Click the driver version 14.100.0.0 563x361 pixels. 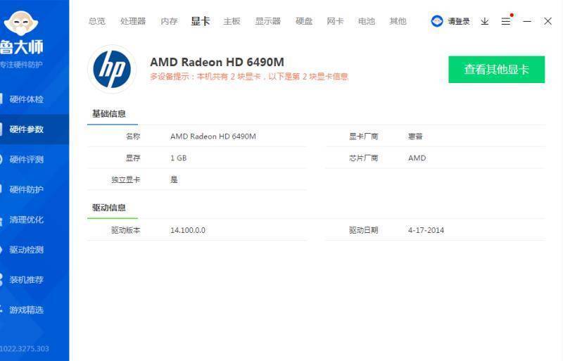(x=188, y=230)
